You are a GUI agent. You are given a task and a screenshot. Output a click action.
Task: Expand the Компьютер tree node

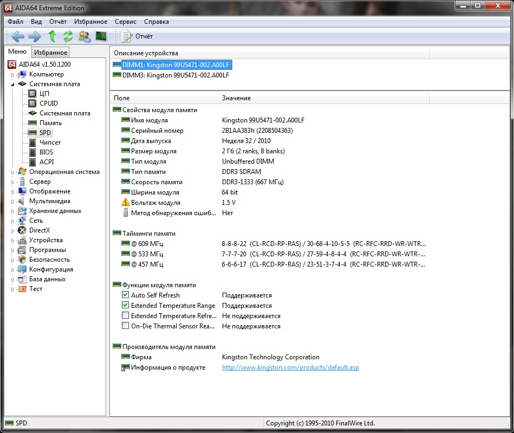(x=12, y=75)
